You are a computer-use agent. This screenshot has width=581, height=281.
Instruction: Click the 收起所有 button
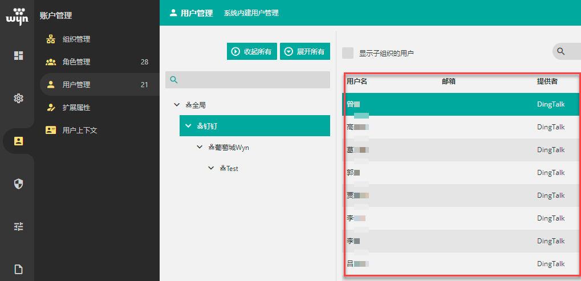(251, 51)
